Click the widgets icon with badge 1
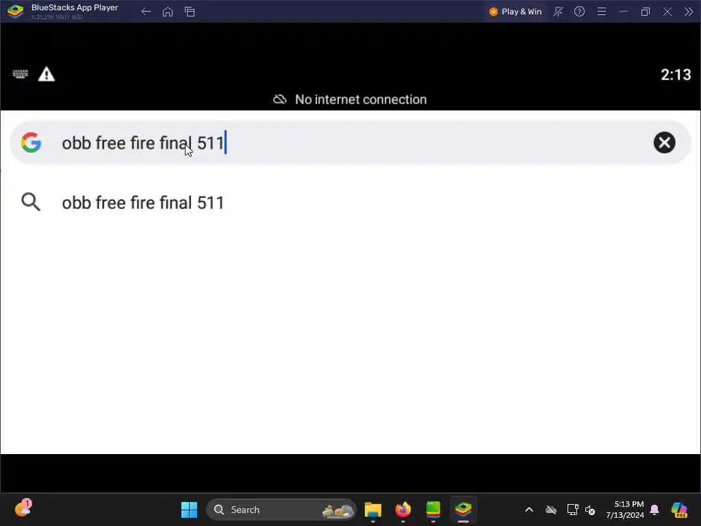 pos(23,509)
